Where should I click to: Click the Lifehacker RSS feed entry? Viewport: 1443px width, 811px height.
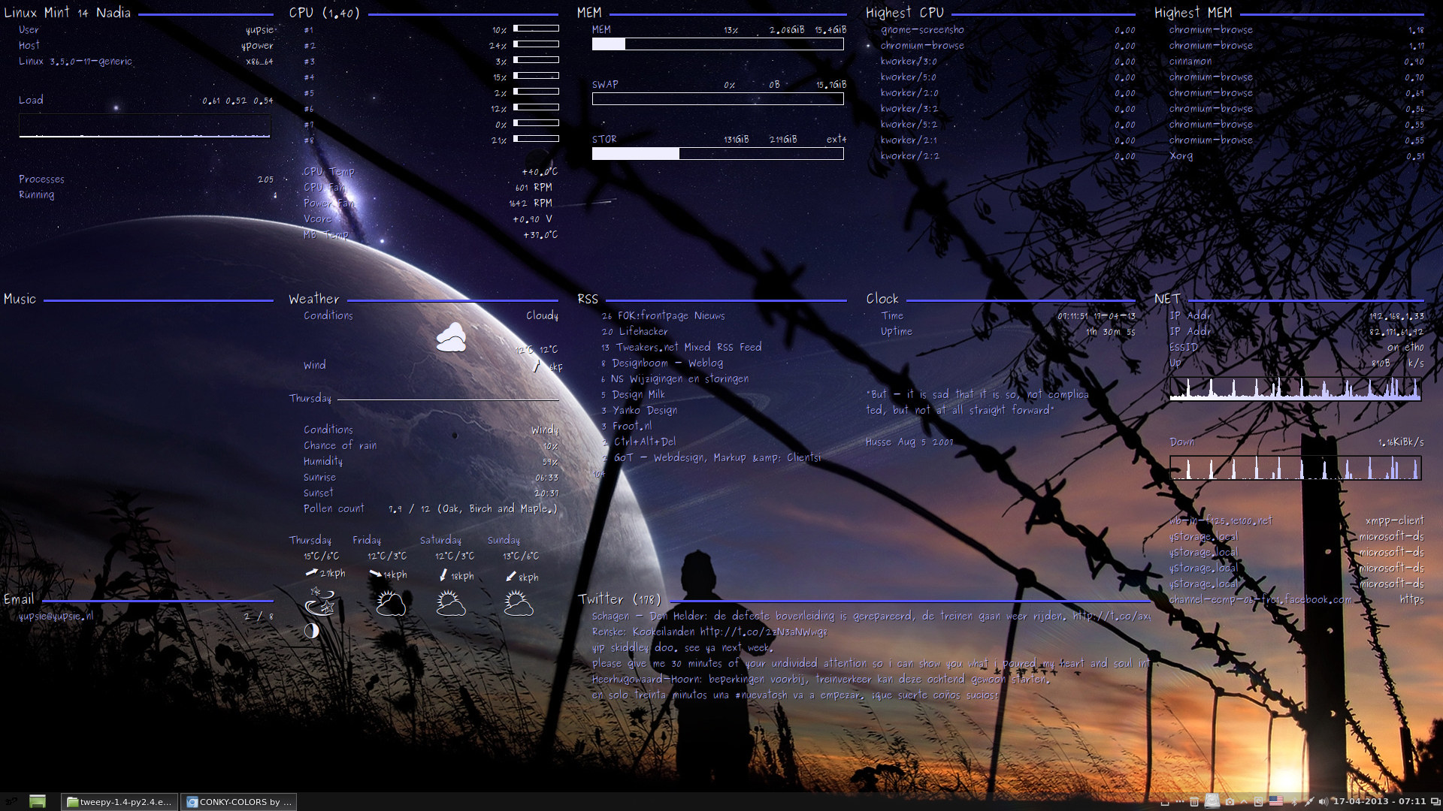pos(643,331)
